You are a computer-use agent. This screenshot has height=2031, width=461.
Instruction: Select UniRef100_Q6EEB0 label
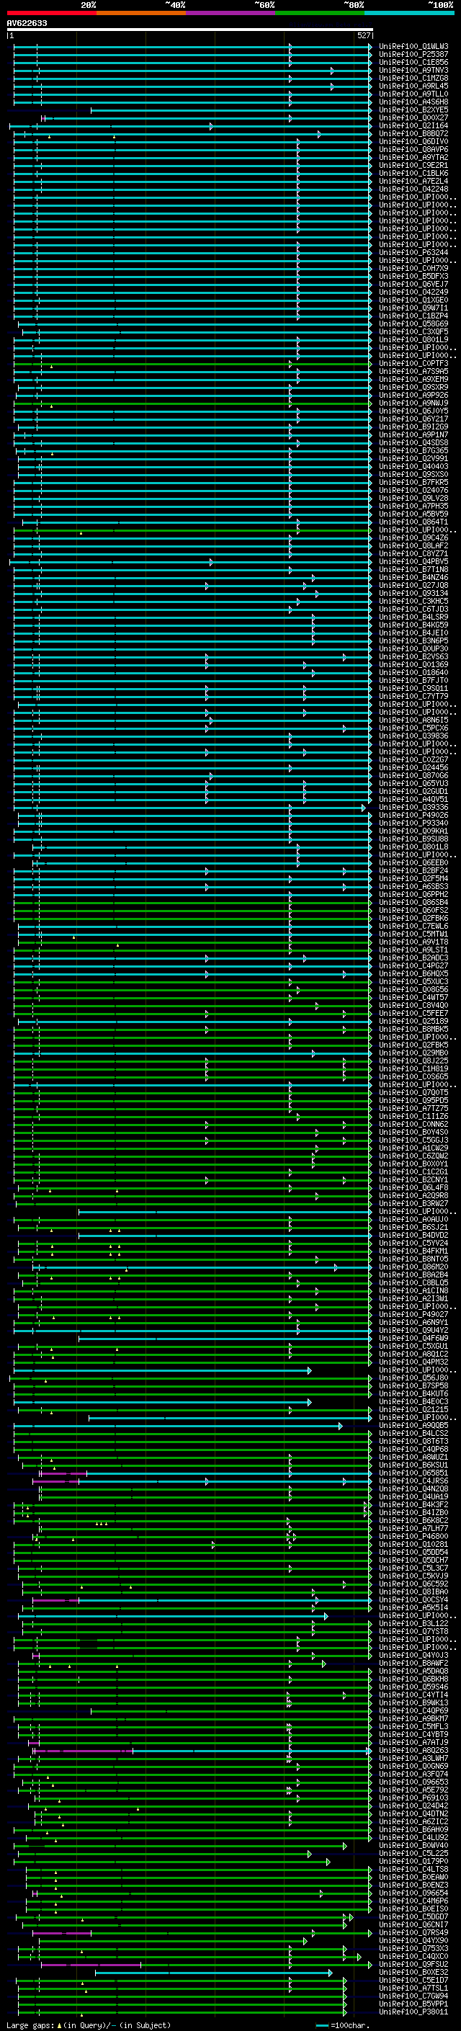pos(413,862)
